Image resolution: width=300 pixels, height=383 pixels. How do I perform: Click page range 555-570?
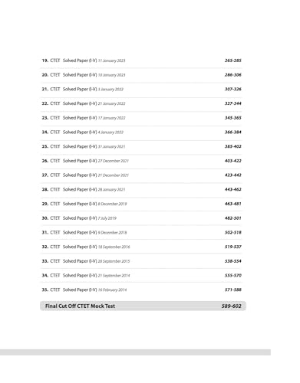tap(233, 275)
